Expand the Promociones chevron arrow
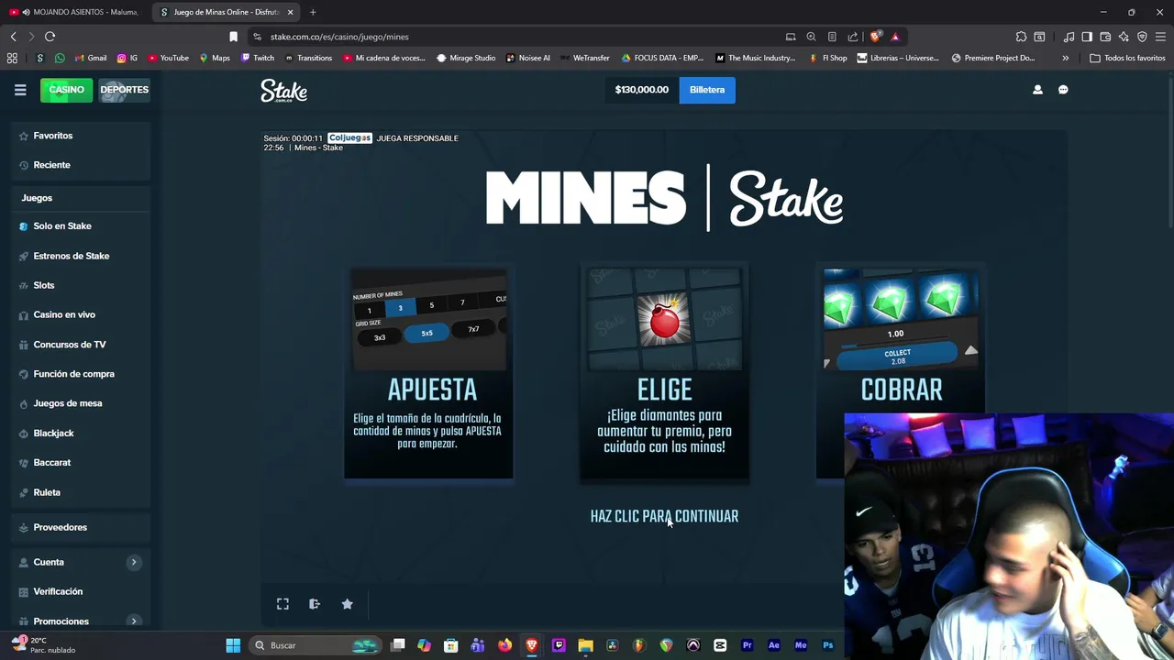Image resolution: width=1174 pixels, height=660 pixels. pos(134,621)
